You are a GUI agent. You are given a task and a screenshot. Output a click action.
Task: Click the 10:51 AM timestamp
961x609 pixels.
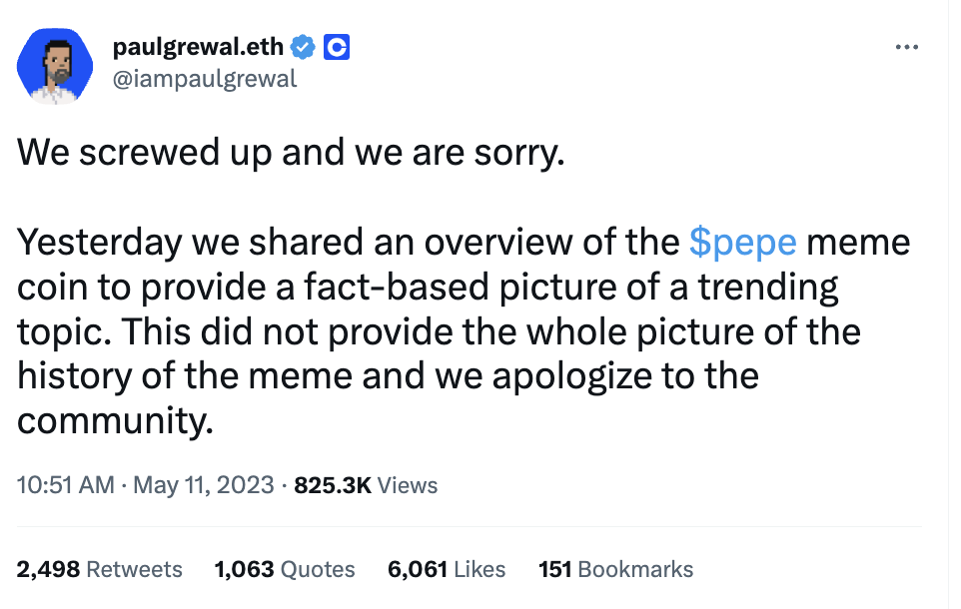point(66,485)
